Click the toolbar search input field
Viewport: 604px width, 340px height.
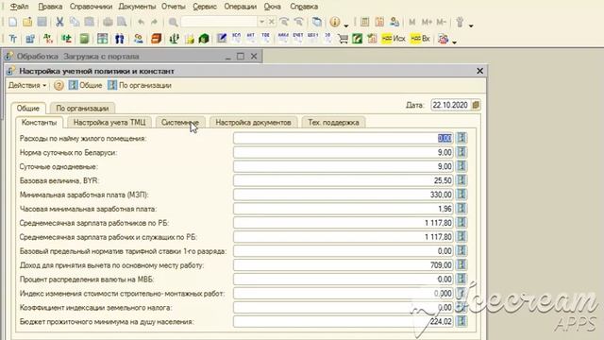(x=219, y=22)
